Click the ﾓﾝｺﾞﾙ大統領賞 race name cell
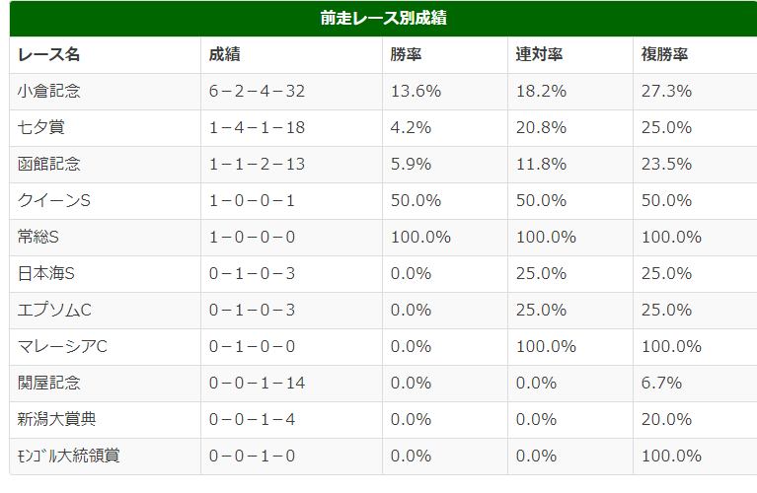This screenshot has width=757, height=493. click(106, 457)
